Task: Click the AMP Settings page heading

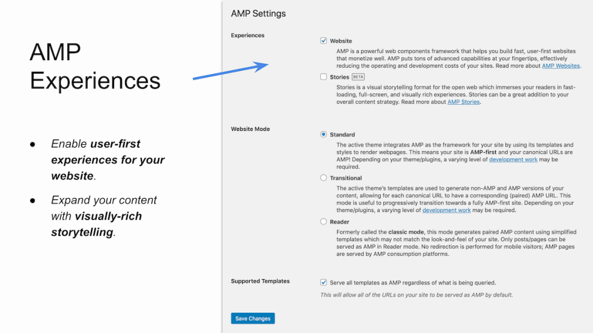Action: click(258, 14)
